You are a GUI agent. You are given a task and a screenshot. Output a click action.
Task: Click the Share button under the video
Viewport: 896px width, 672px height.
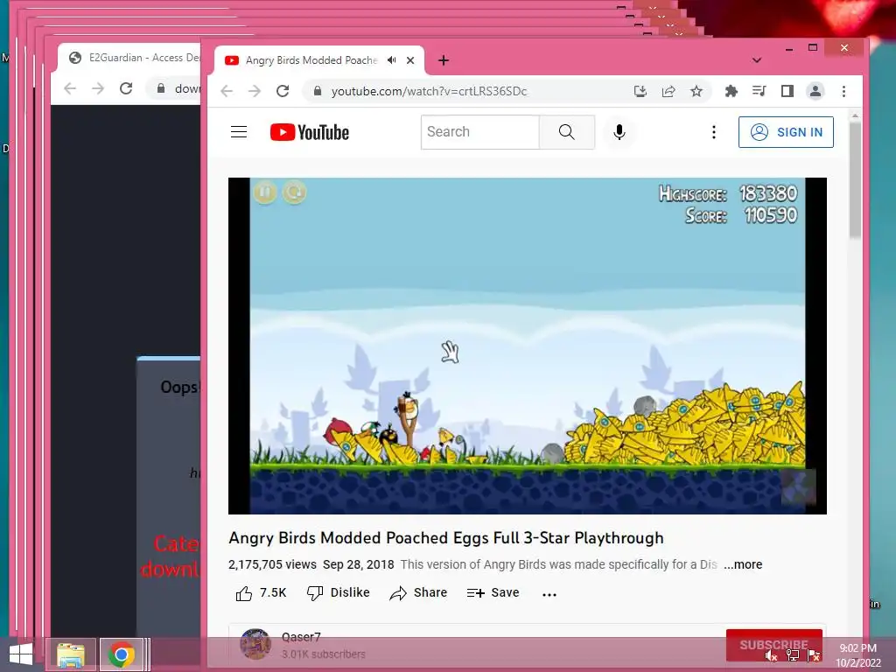click(418, 593)
